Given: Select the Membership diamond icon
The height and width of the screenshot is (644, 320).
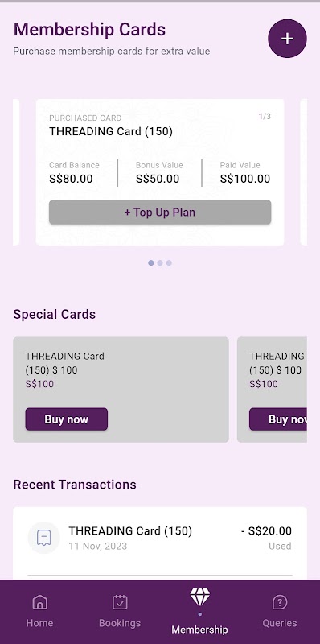Looking at the screenshot, I should 199,597.
